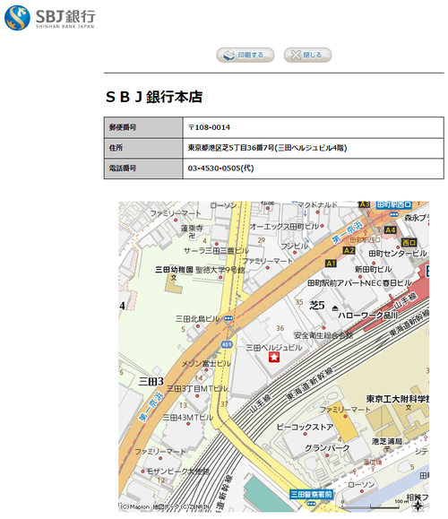Click the メゾン富士ビル label on map

pos(206,364)
